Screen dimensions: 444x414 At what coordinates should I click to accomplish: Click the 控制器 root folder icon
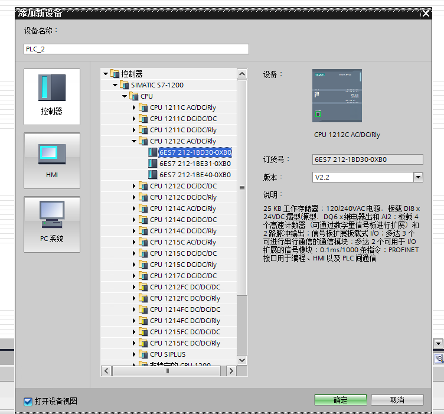pyautogui.click(x=115, y=74)
